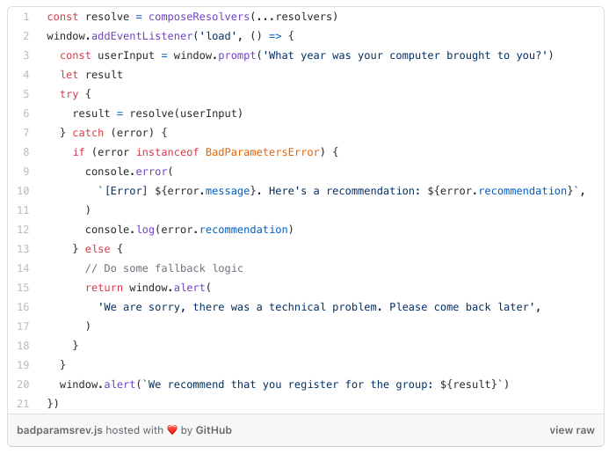Click the red heart icon in the footer
This screenshot has height=454, width=609.
(172, 430)
